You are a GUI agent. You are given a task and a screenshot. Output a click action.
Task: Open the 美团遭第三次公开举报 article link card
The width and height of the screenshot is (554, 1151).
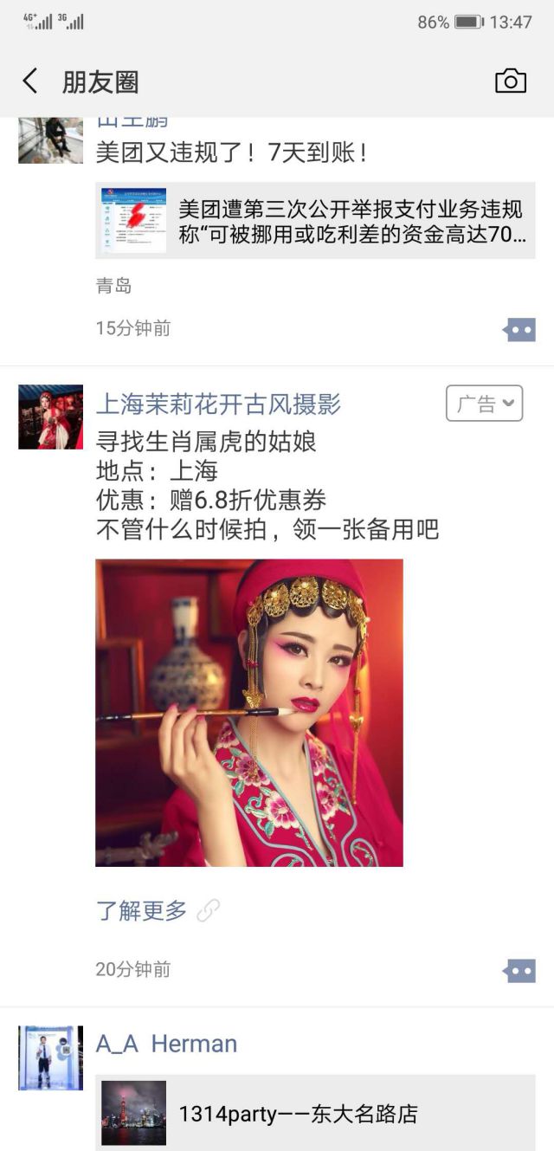pos(315,220)
